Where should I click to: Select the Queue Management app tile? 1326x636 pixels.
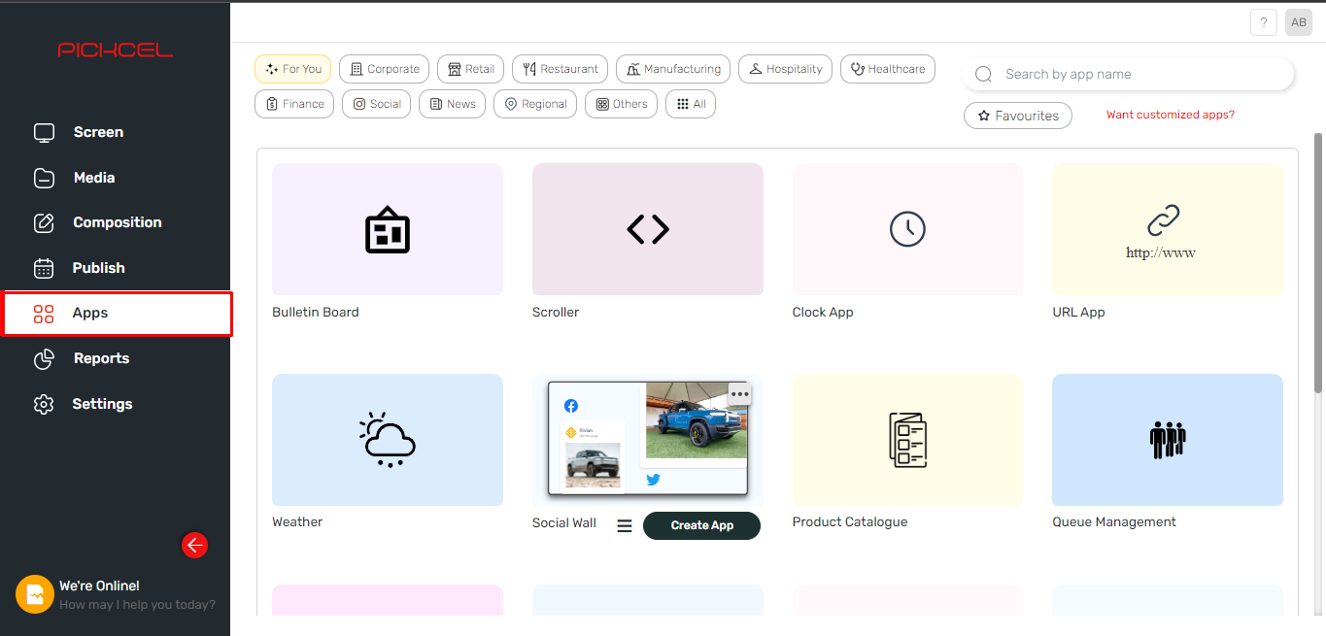click(x=1168, y=440)
